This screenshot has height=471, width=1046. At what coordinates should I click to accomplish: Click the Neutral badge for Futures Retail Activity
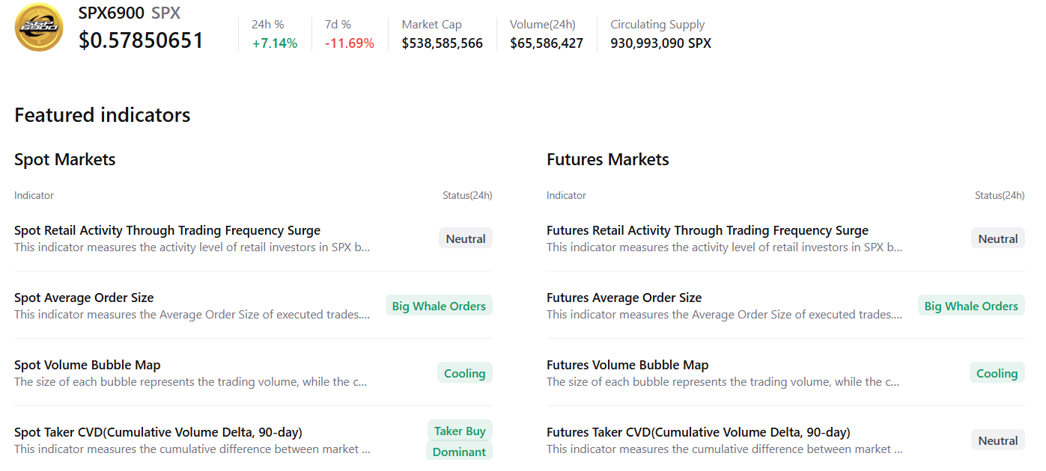point(997,238)
